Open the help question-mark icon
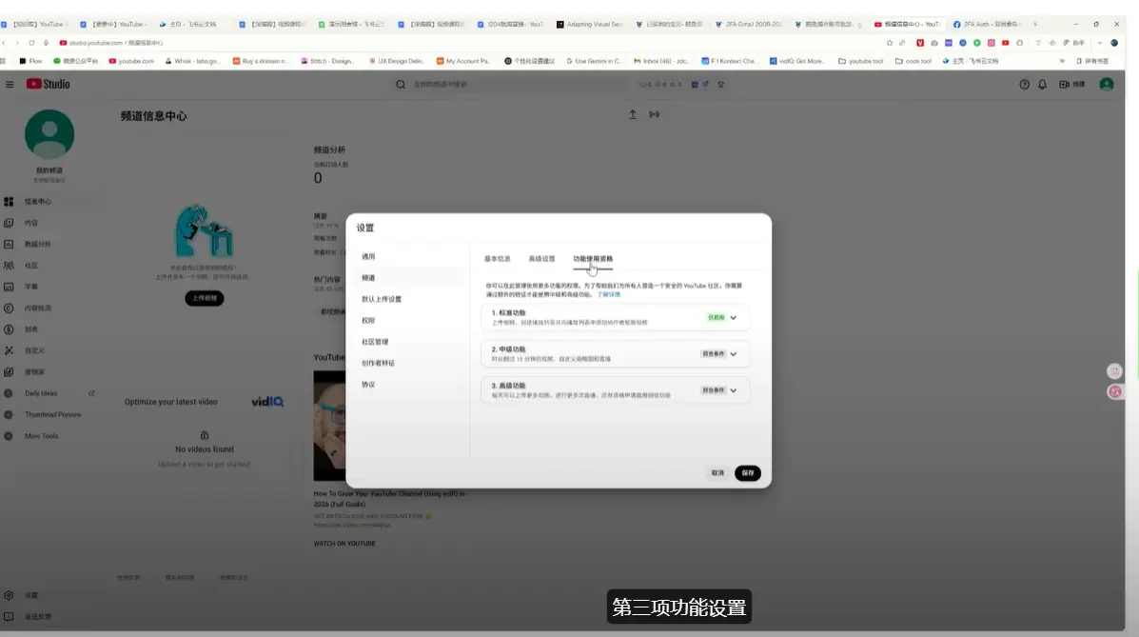This screenshot has width=1139, height=637. [1024, 85]
